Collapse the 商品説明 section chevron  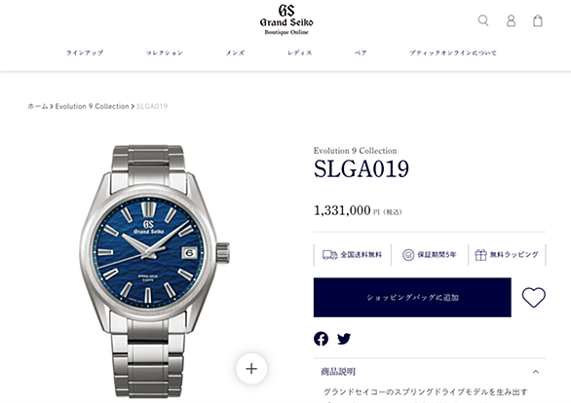point(536,372)
